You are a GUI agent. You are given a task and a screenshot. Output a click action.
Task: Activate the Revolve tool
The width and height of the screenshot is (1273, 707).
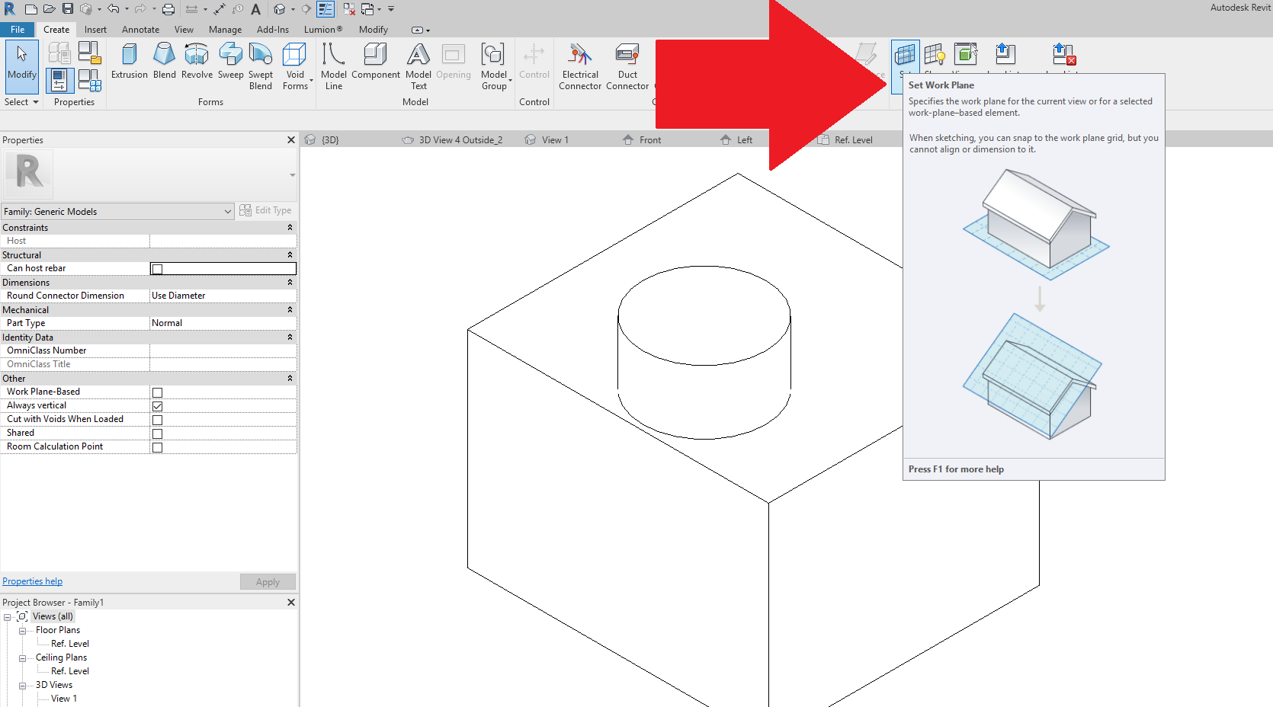coord(197,61)
